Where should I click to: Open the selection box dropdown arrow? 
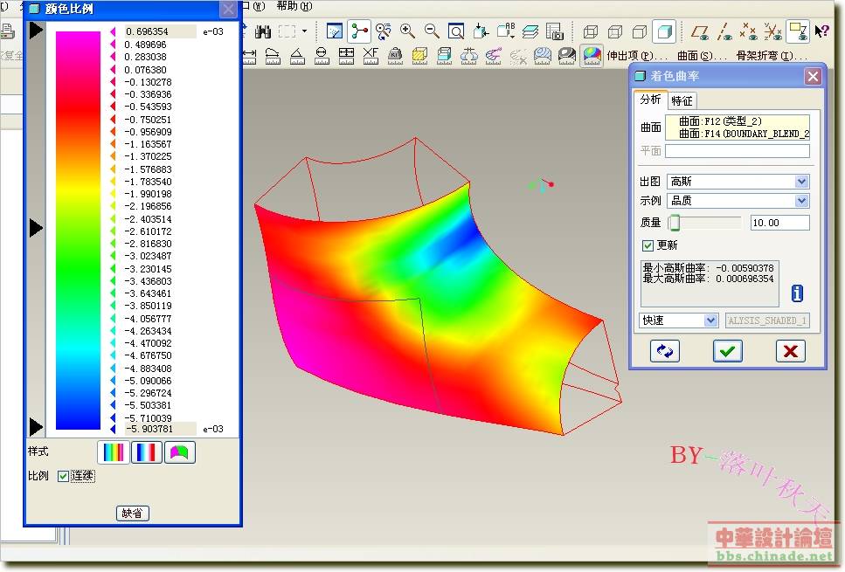pyautogui.click(x=304, y=31)
